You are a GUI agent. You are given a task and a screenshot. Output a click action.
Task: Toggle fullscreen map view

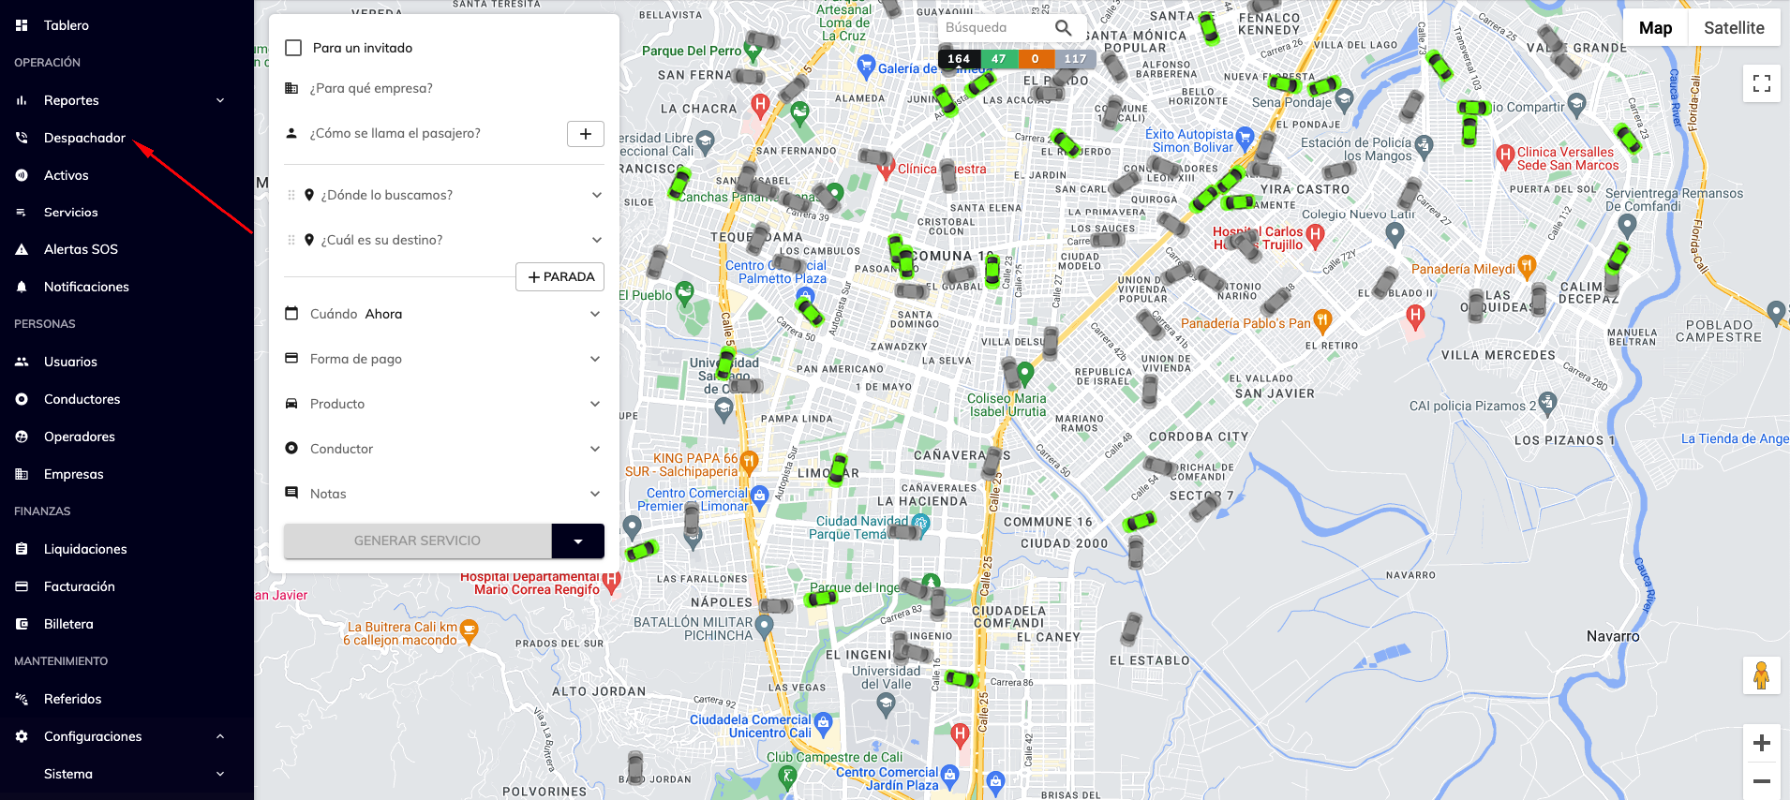coord(1762,83)
